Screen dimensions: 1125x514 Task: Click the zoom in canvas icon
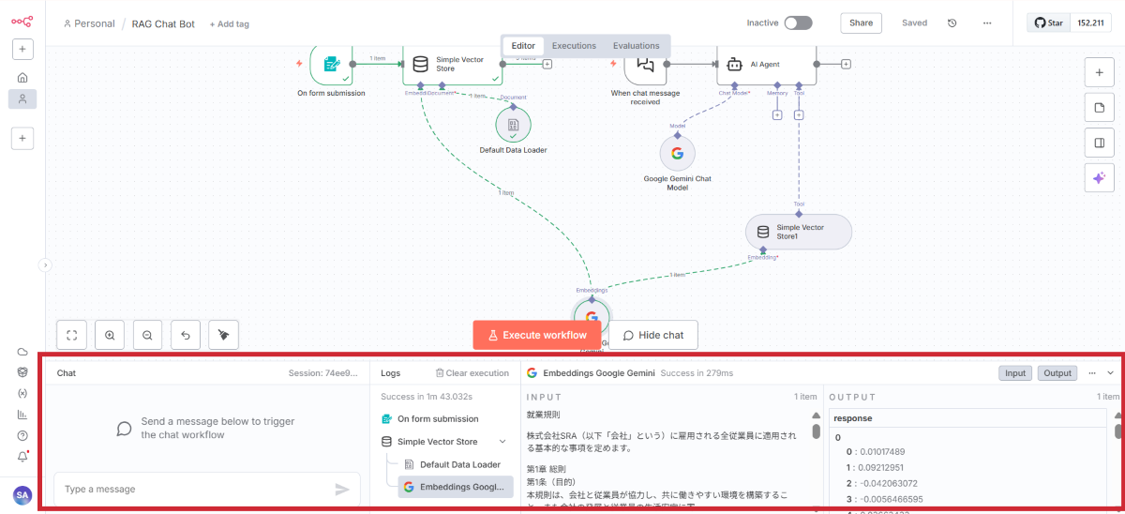point(110,335)
